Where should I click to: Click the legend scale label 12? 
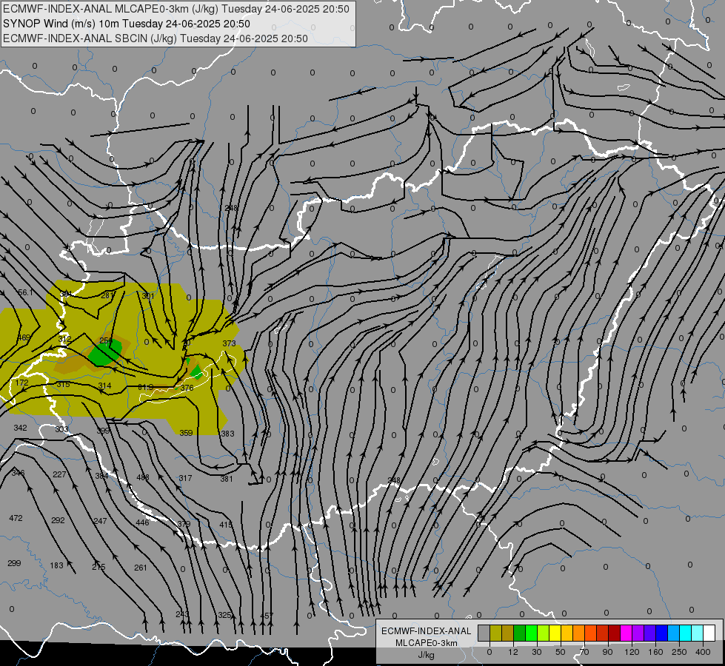pyautogui.click(x=513, y=652)
